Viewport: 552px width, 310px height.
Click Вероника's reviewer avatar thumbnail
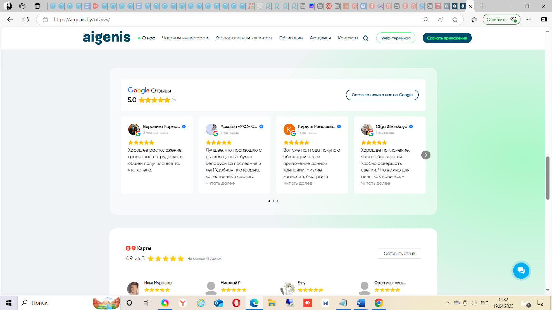[x=134, y=130]
